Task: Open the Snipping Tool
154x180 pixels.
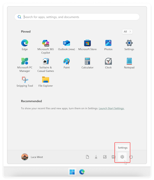Action: point(25,82)
